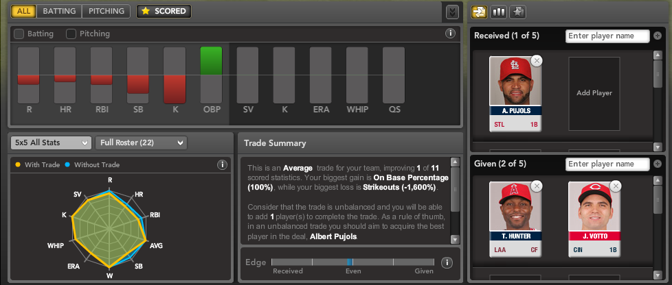Switch to the BATTING tab
This screenshot has width=672, height=285.
click(59, 11)
